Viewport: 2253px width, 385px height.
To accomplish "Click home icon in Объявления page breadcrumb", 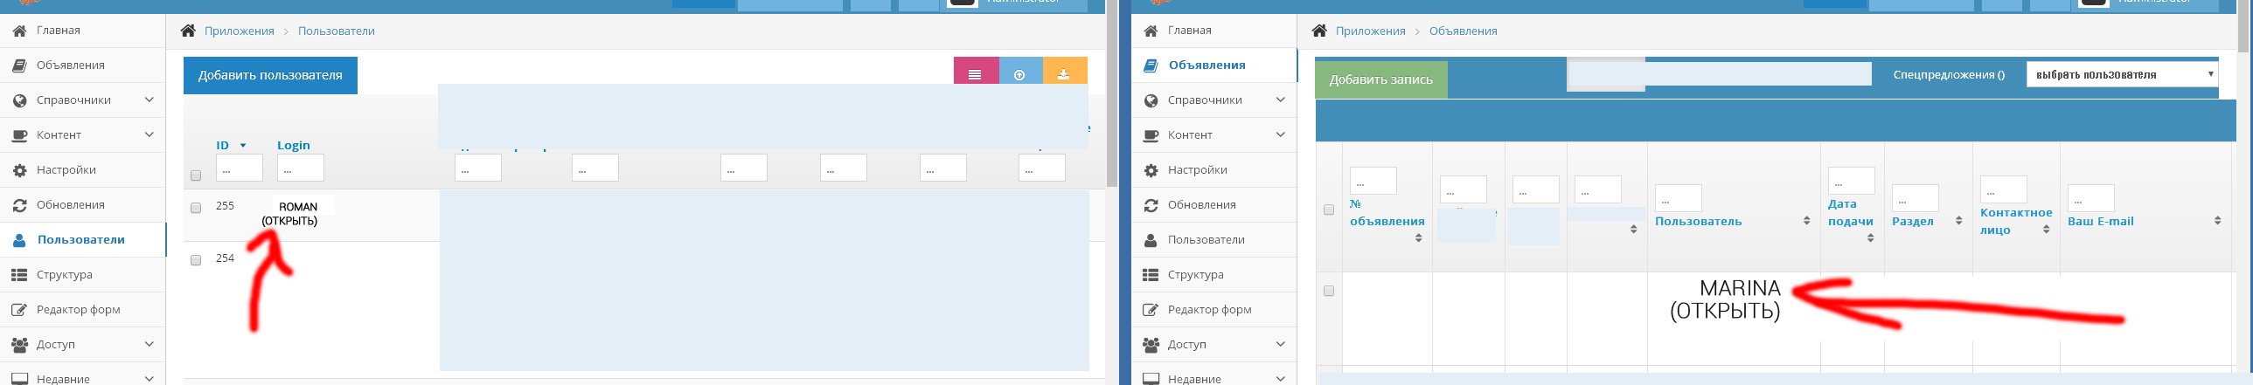I will coord(1319,31).
